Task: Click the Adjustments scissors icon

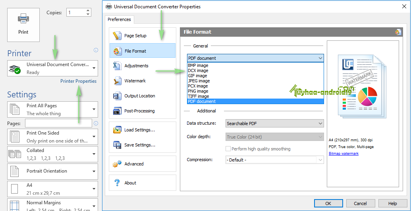Action: click(117, 66)
